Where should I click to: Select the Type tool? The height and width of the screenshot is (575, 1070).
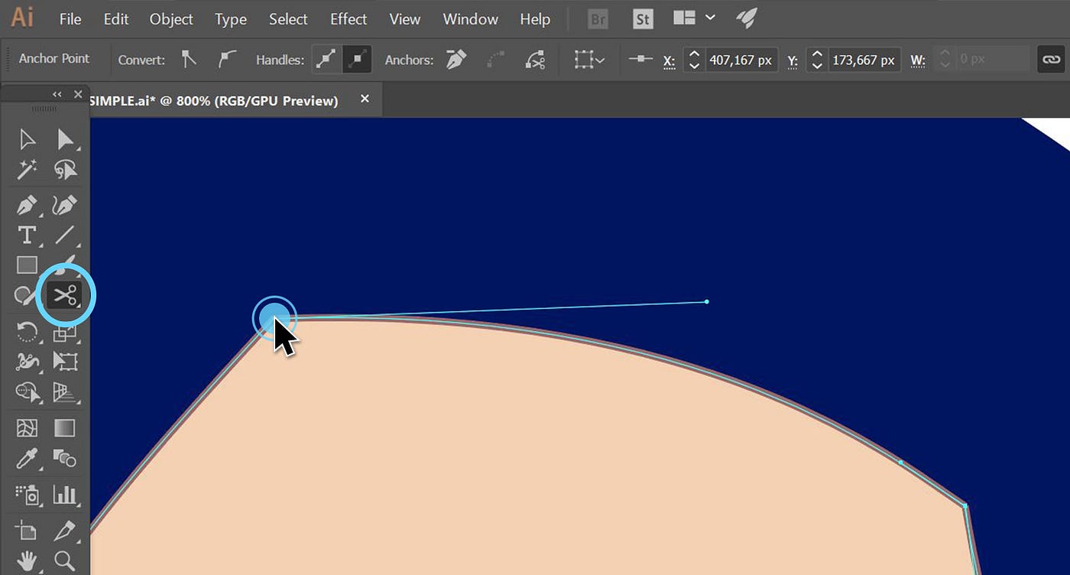point(27,236)
